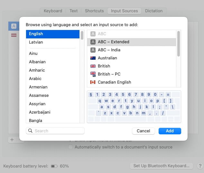Select Bangla in the language list
This screenshot has width=204, height=173.
[53, 120]
